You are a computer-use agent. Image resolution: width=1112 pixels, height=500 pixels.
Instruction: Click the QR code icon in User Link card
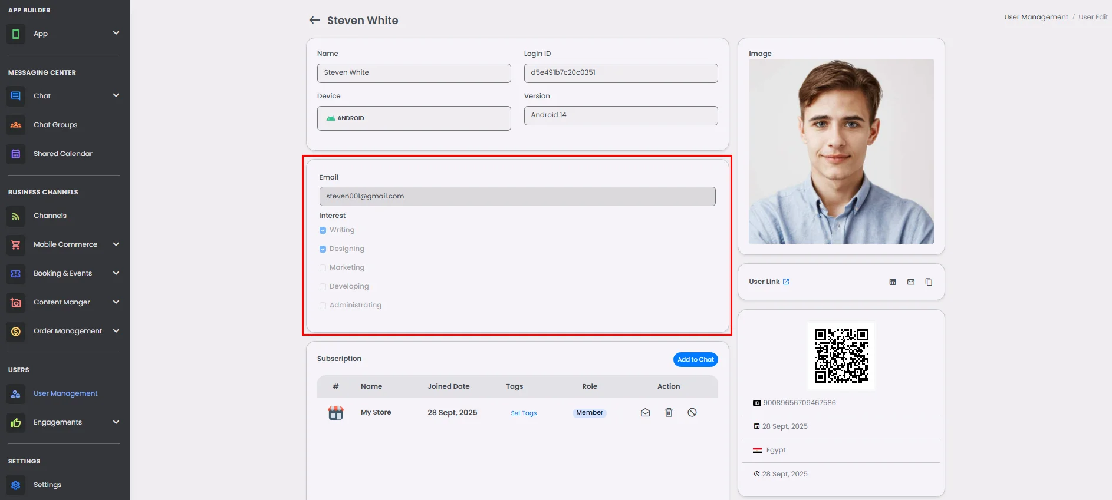tap(892, 282)
